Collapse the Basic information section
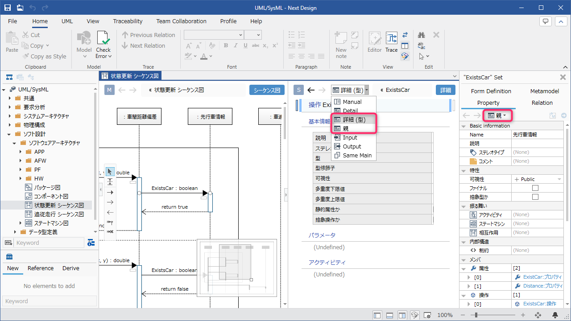Image resolution: width=571 pixels, height=321 pixels. click(x=463, y=126)
